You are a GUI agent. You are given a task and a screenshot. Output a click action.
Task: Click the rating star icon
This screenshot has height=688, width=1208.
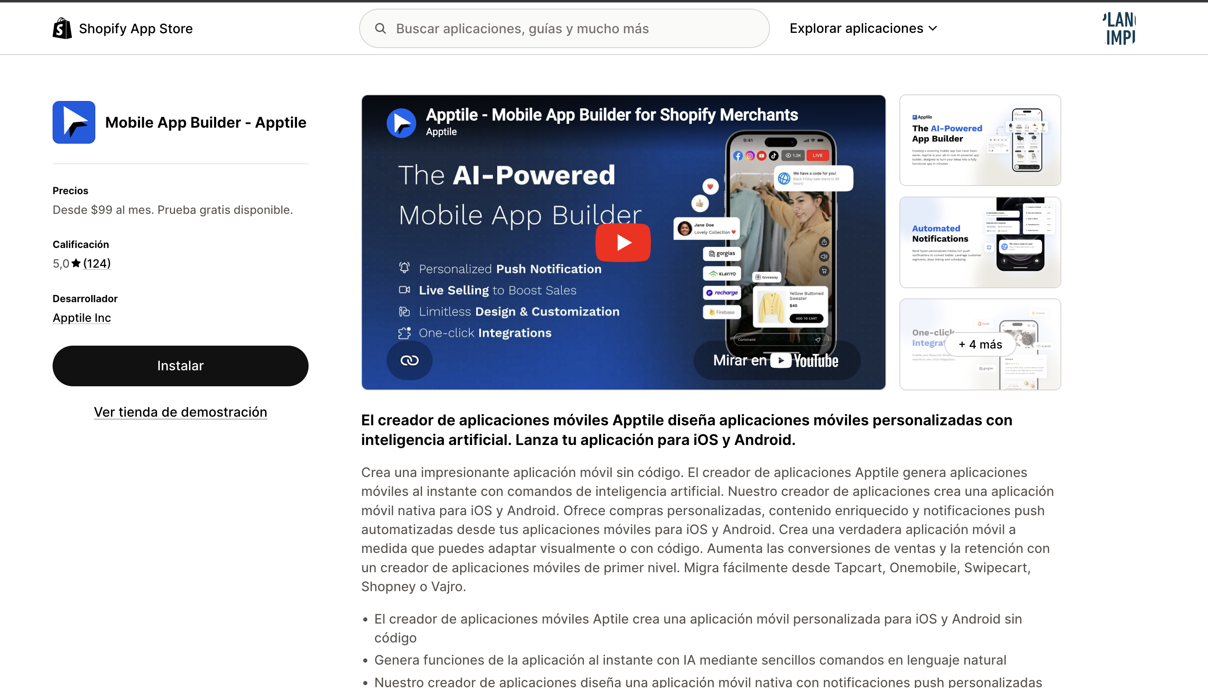[76, 263]
